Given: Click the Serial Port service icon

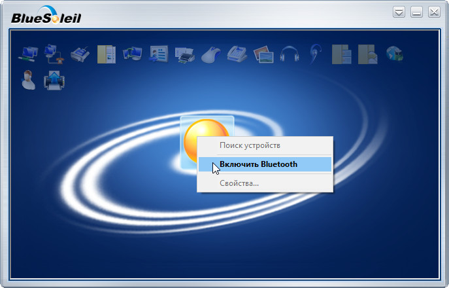Looking at the screenshot, I should coord(80,54).
